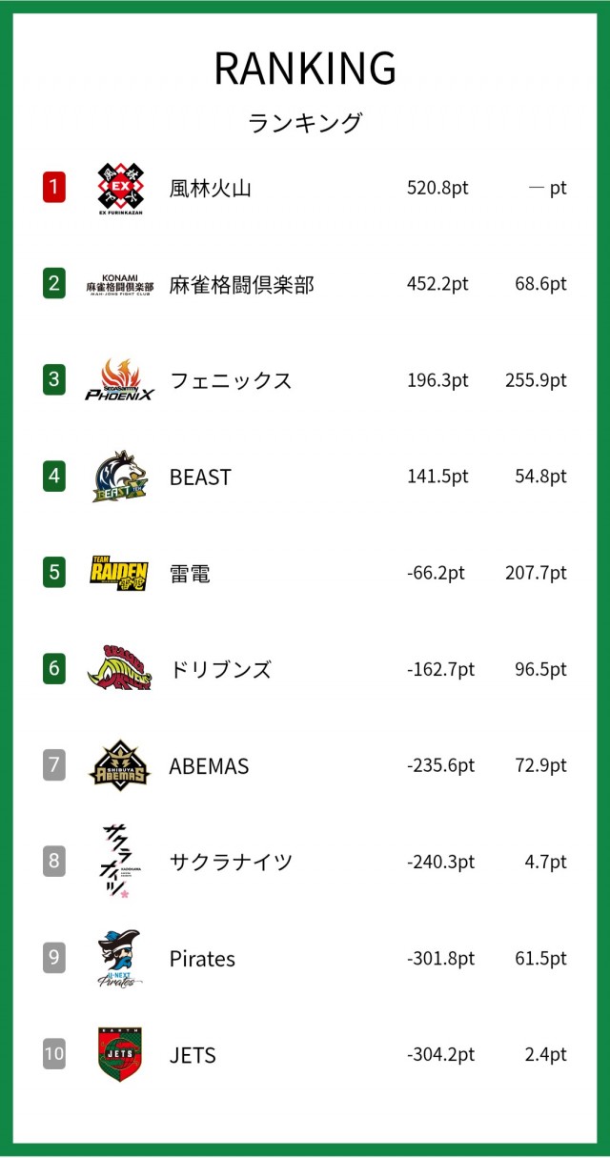Open the 麻雀格闘倶楽部 team name
This screenshot has width=610, height=1158.
tap(242, 284)
